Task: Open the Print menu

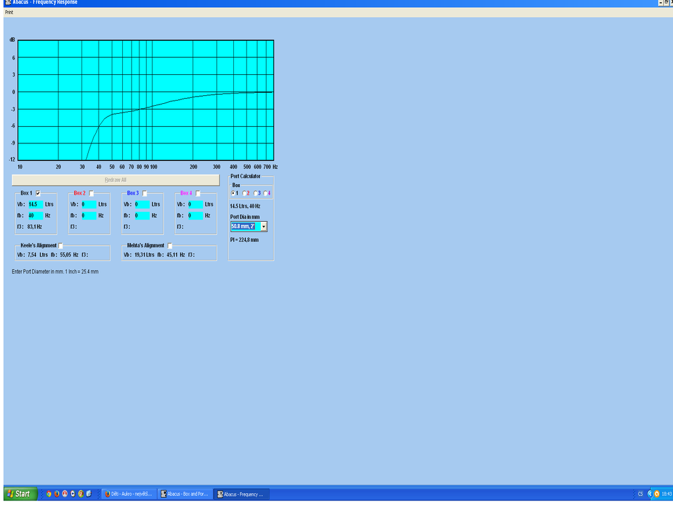Action: point(9,12)
